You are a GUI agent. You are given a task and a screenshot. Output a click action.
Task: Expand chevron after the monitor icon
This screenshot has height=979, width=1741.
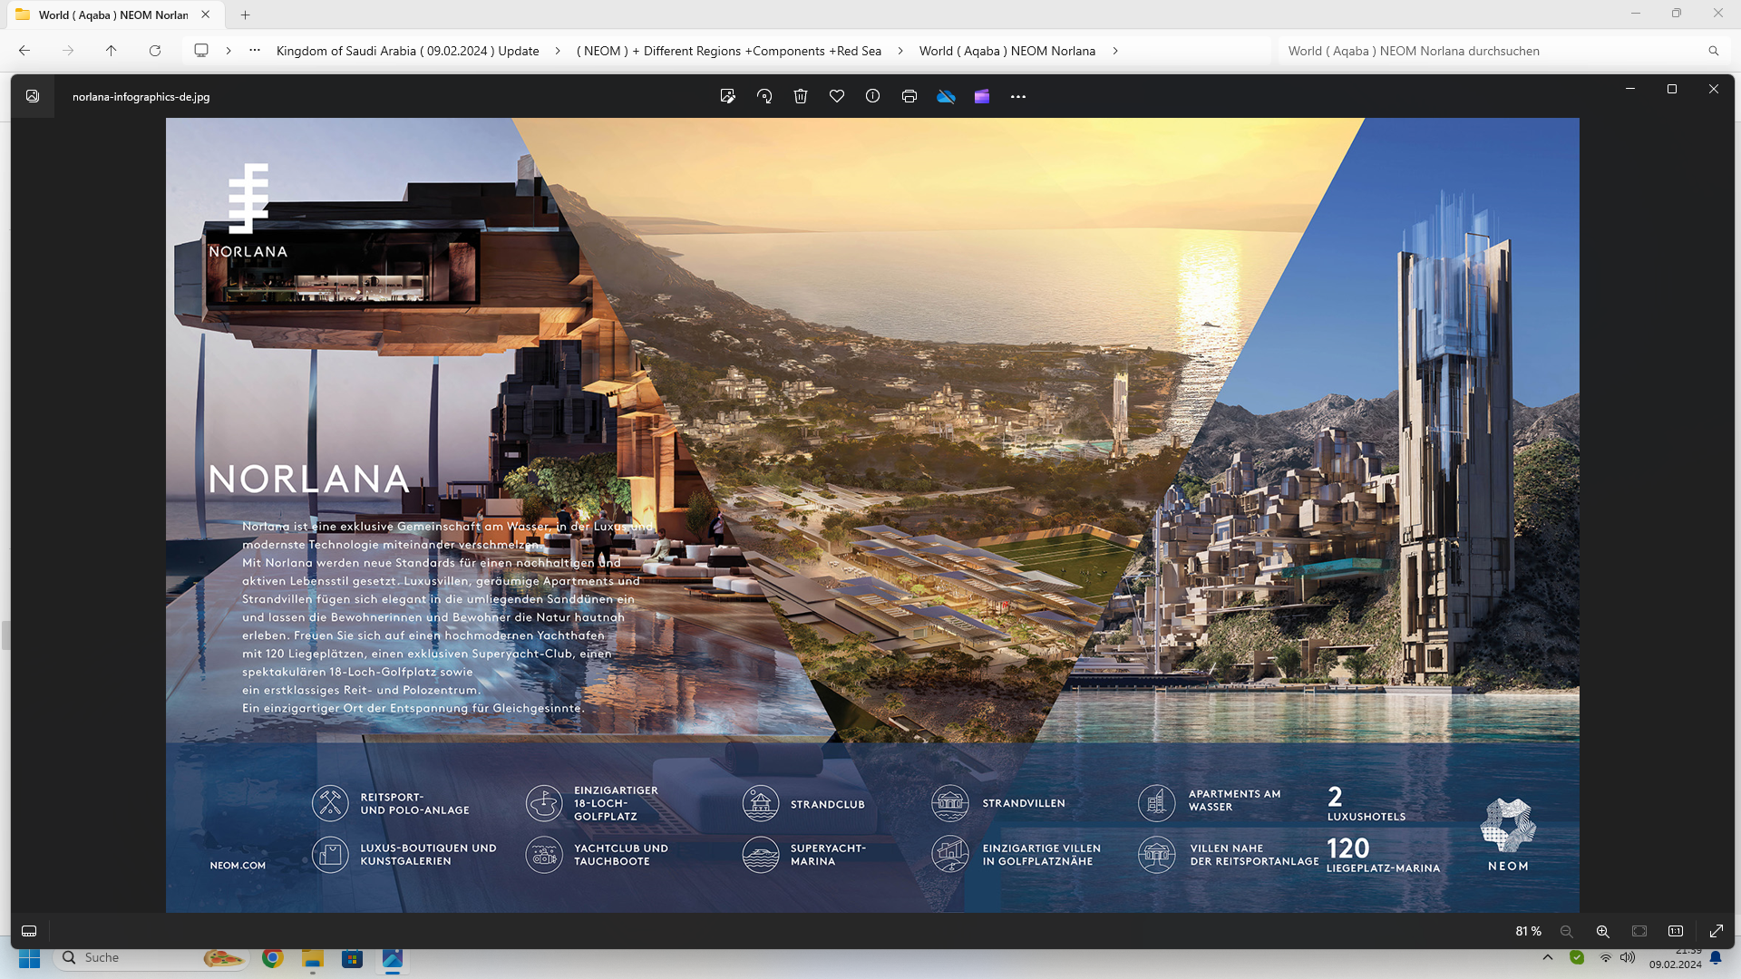[229, 51]
